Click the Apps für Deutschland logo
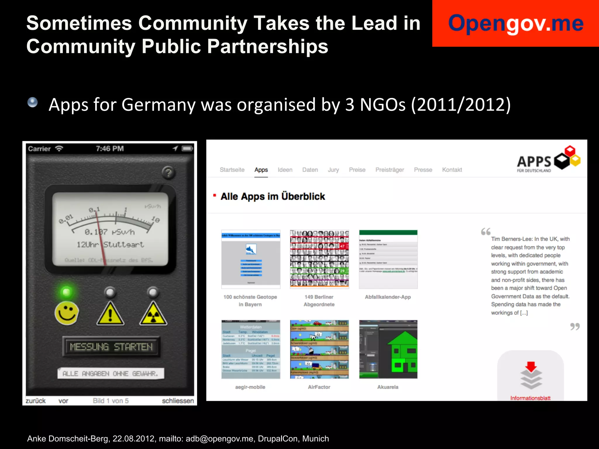Viewport: 599px width, 449px height. click(549, 159)
